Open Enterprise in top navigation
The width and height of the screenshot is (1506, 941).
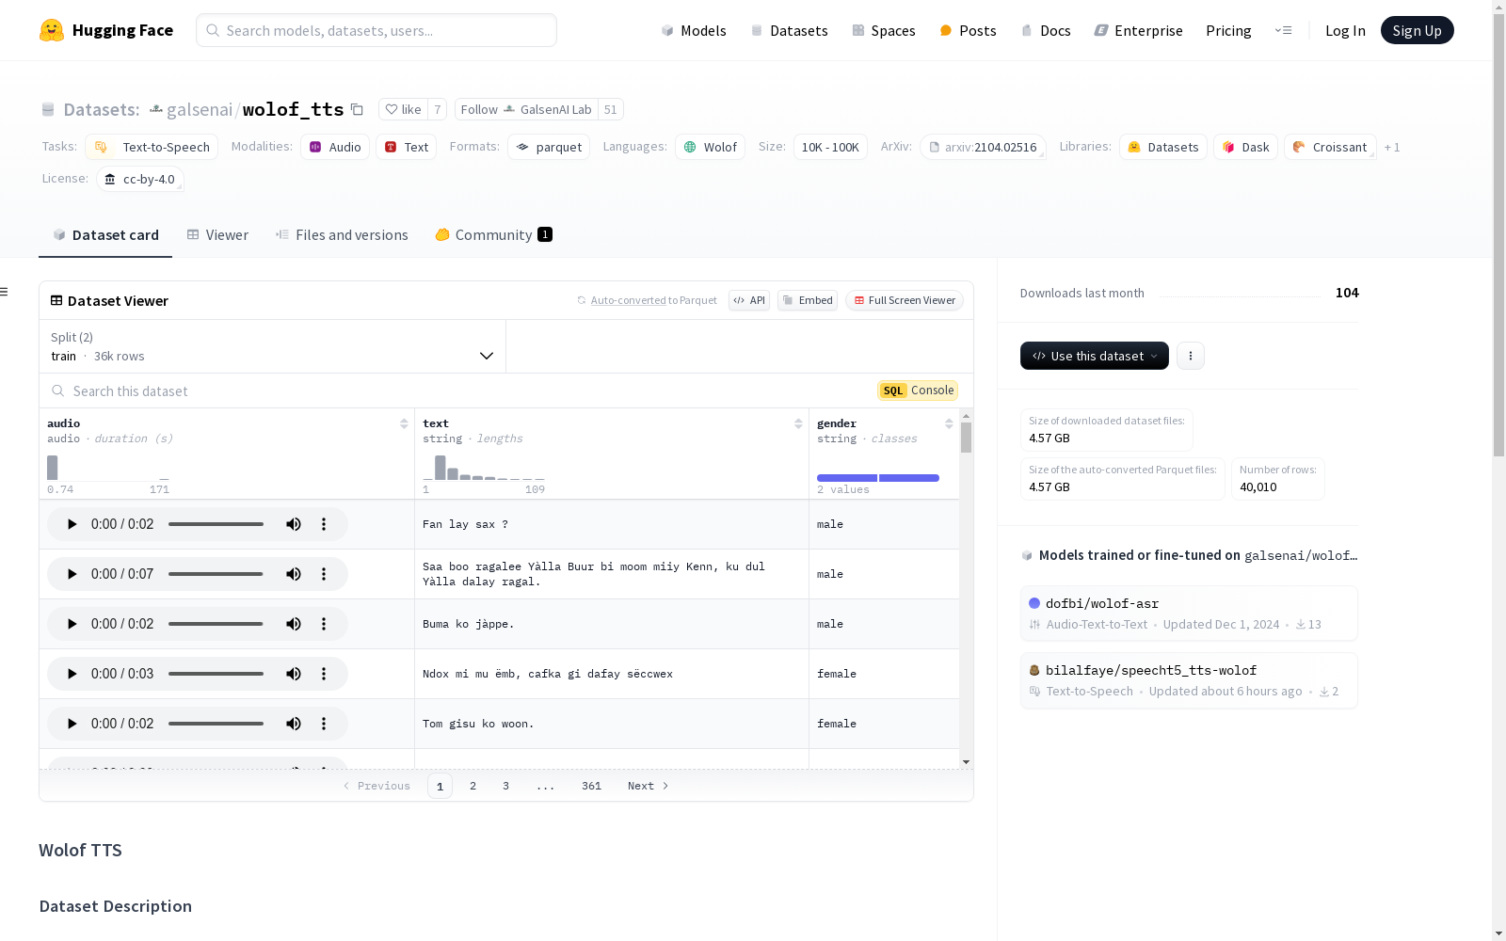click(1138, 30)
